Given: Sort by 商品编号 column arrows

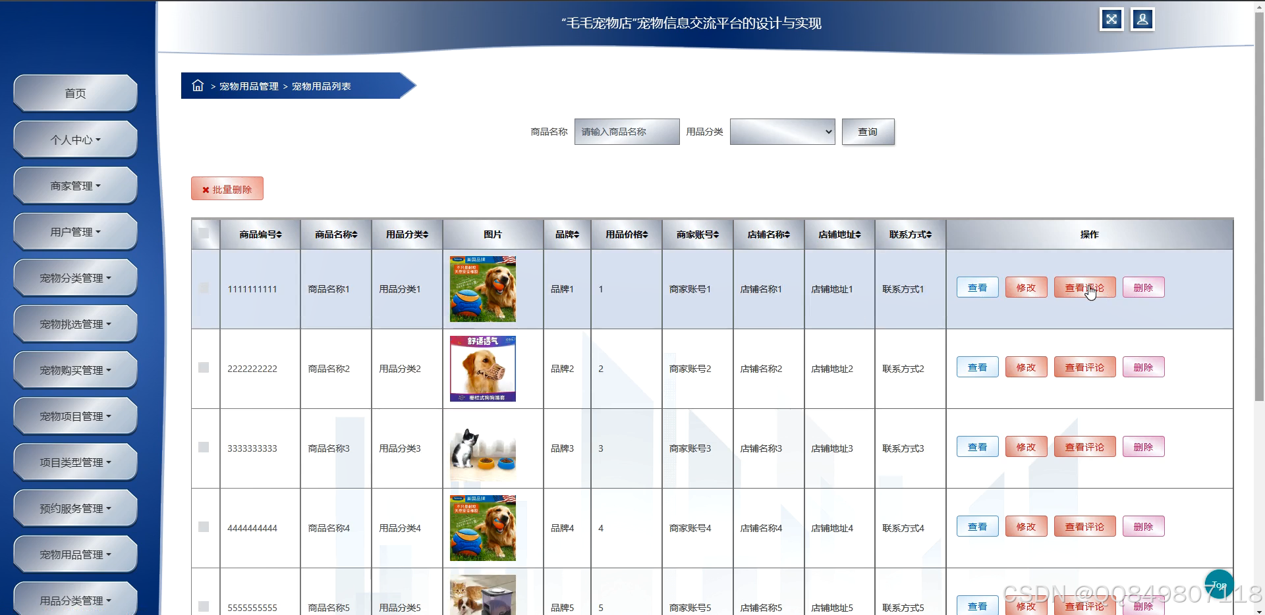Looking at the screenshot, I should pos(279,234).
